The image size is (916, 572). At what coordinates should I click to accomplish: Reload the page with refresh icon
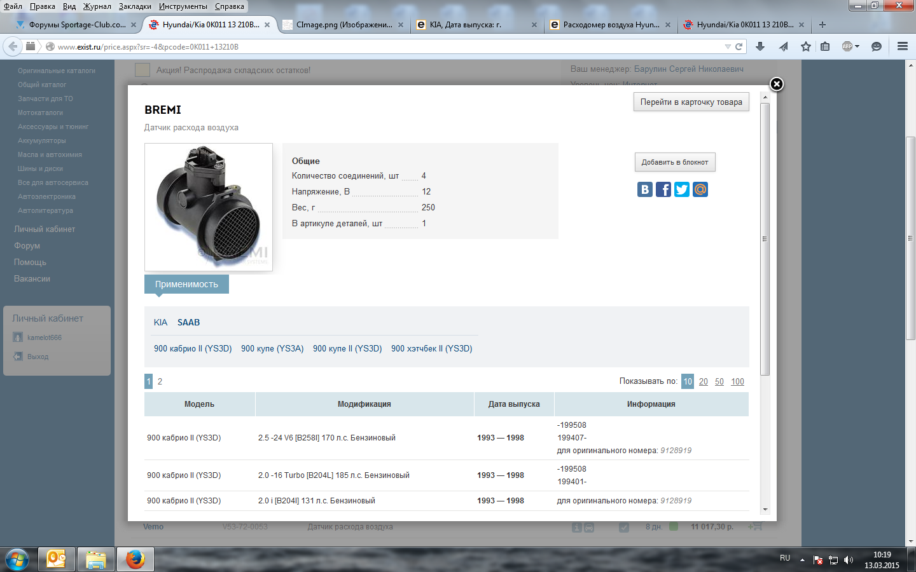[739, 46]
